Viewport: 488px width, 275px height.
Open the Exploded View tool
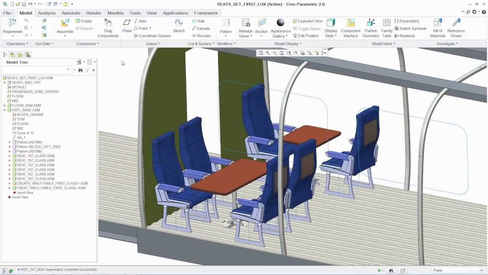click(307, 21)
